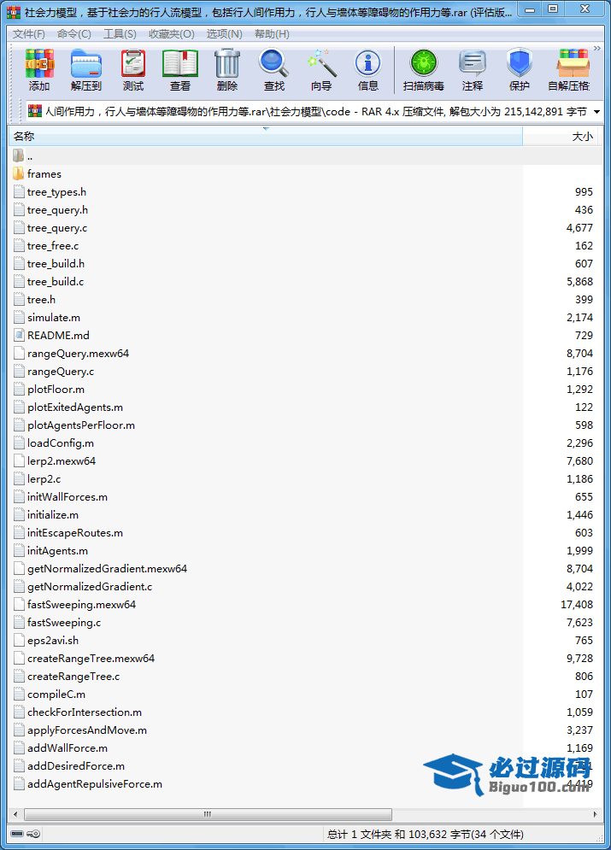This screenshot has height=850, width=611.
Task: Click the 保护 (Protect) shield icon
Action: (520, 69)
